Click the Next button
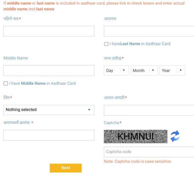Image resolution: width=194 pixels, height=178 pixels. tap(66, 168)
